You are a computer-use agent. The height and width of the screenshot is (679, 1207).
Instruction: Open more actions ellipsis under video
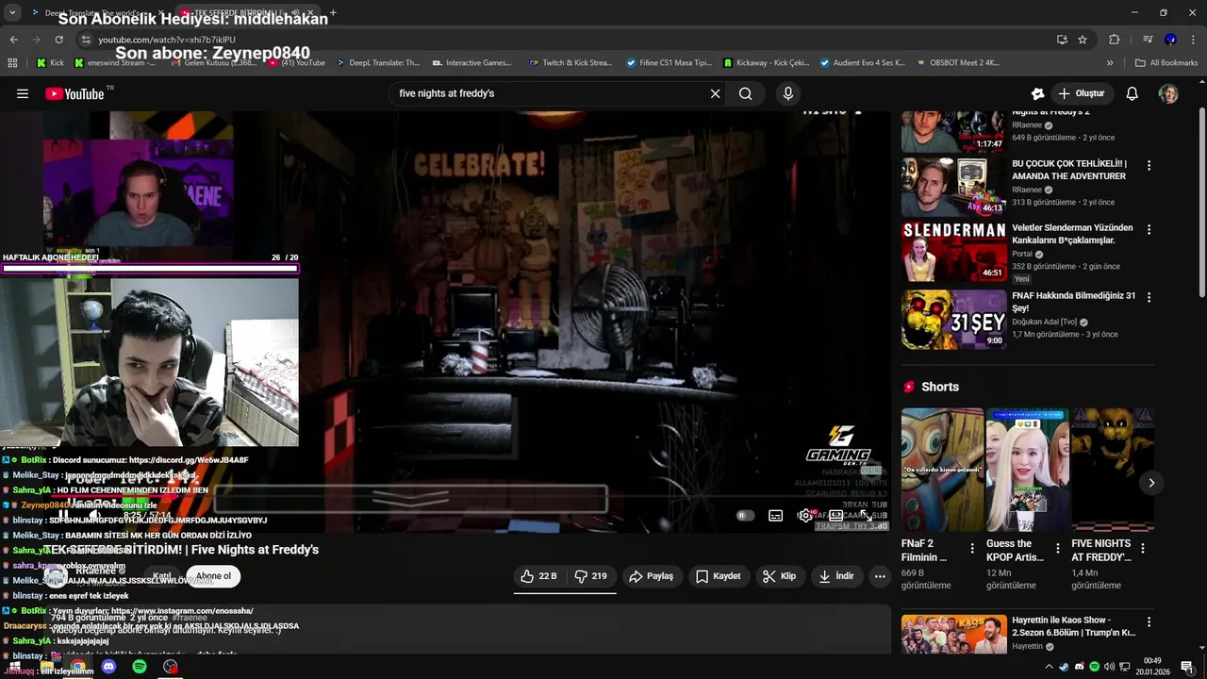(x=880, y=576)
